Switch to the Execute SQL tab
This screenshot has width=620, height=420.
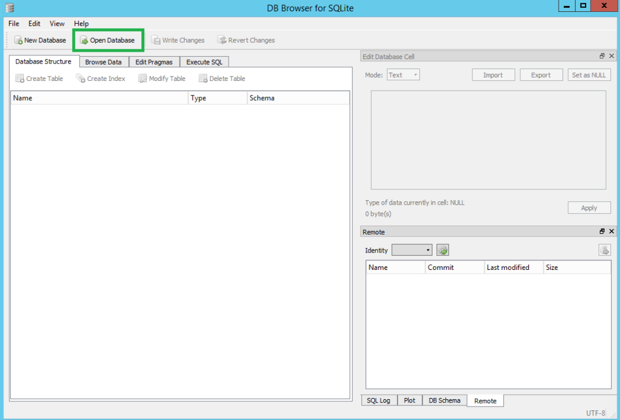pos(204,62)
